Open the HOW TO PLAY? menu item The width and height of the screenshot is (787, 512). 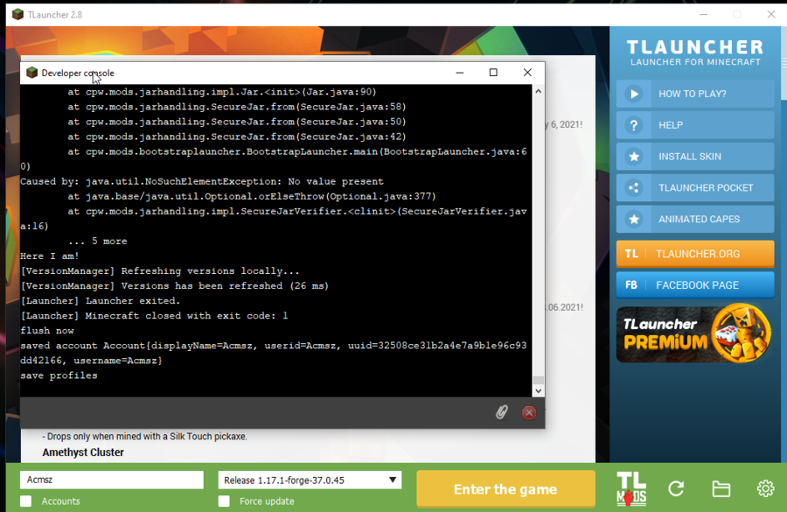click(x=695, y=94)
